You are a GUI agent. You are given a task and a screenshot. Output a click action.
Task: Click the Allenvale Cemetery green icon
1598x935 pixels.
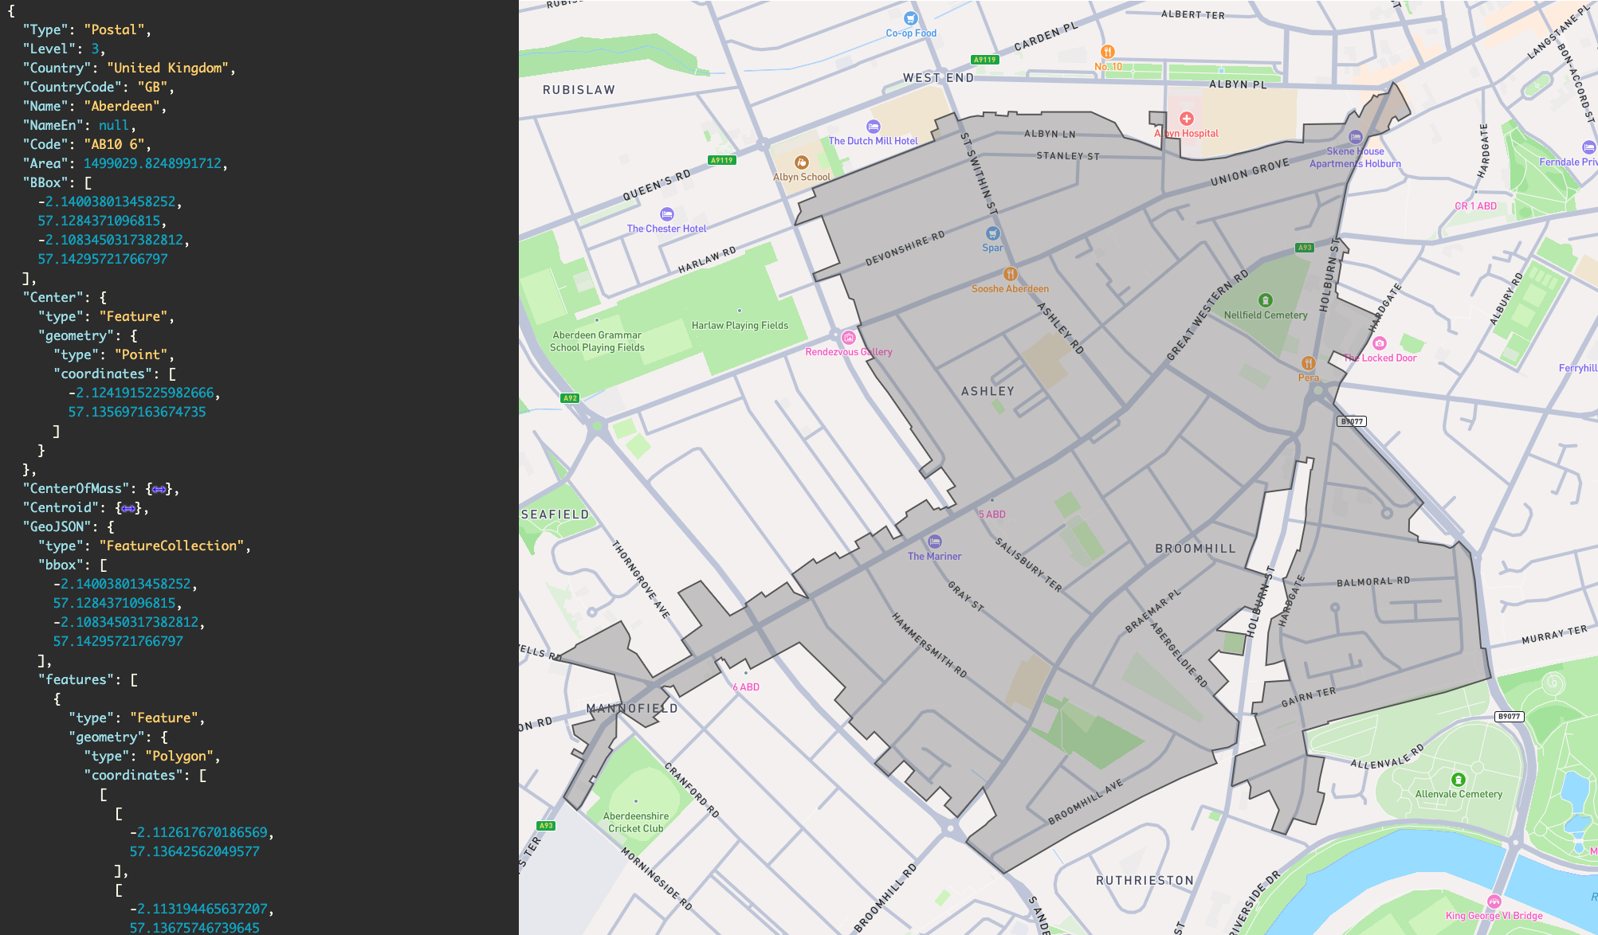pyautogui.click(x=1459, y=780)
